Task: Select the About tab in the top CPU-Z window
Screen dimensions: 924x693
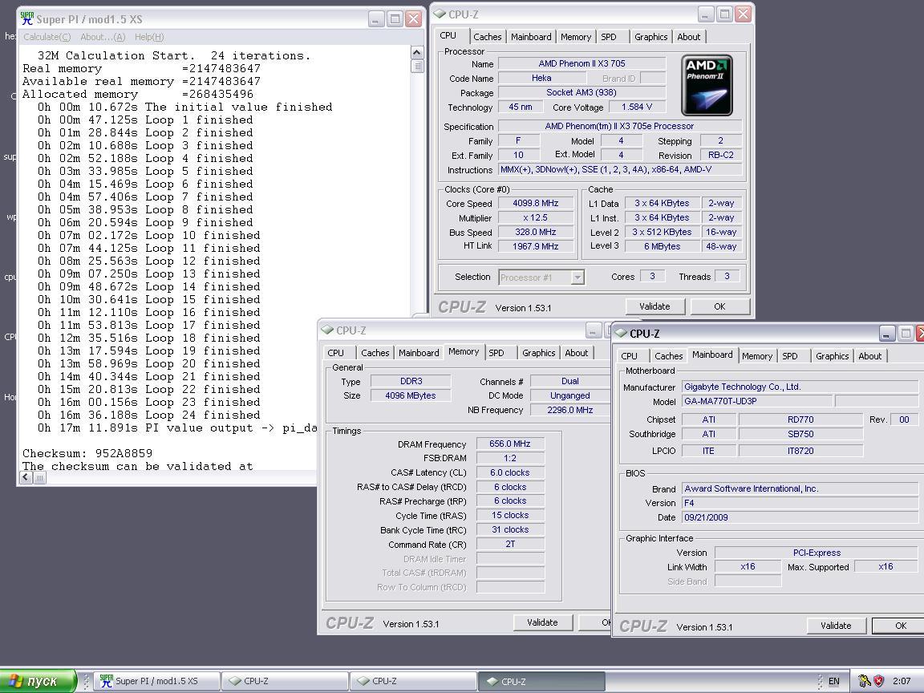Action: 688,37
